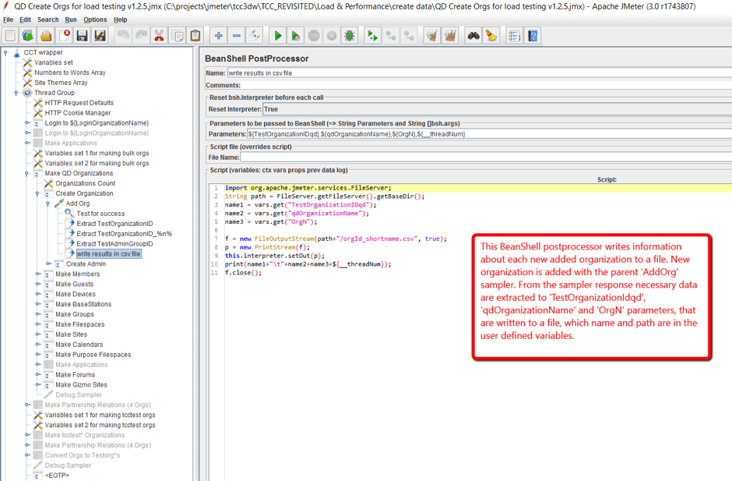
Task: Select Variables set 2 for making tcctest orgs
Action: click(100, 425)
